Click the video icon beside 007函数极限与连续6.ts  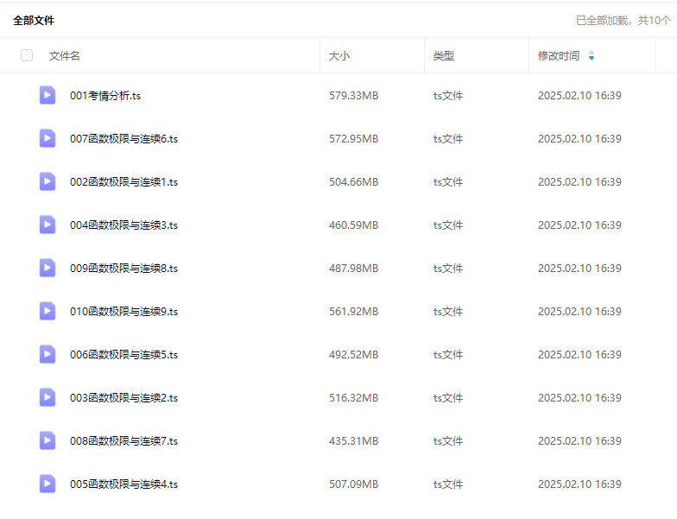point(47,138)
